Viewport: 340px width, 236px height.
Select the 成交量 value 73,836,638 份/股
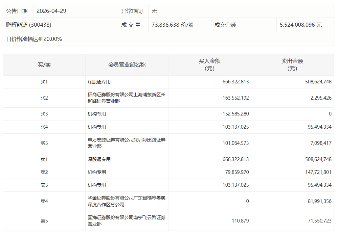pos(173,25)
